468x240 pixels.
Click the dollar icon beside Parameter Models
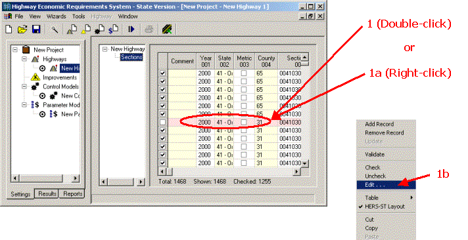(35, 105)
